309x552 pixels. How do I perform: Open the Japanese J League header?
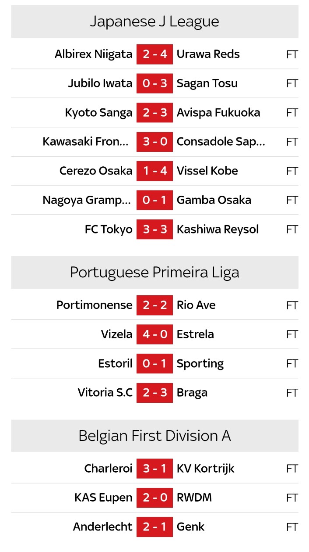[154, 22]
